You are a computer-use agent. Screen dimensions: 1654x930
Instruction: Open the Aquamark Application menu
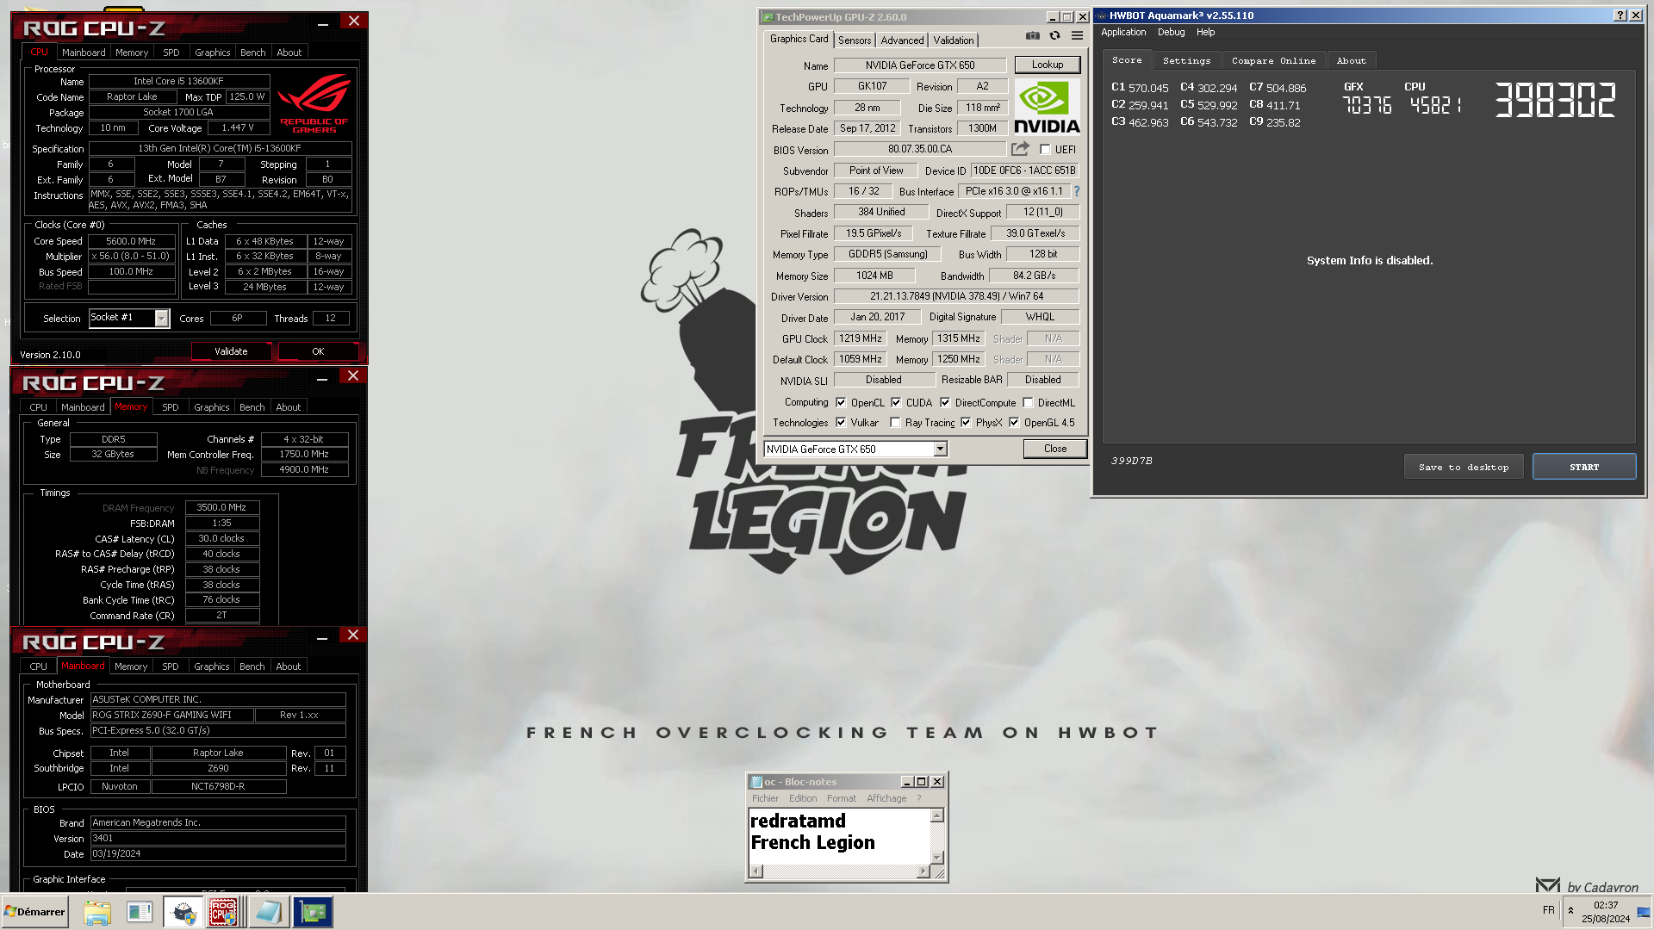1123,32
